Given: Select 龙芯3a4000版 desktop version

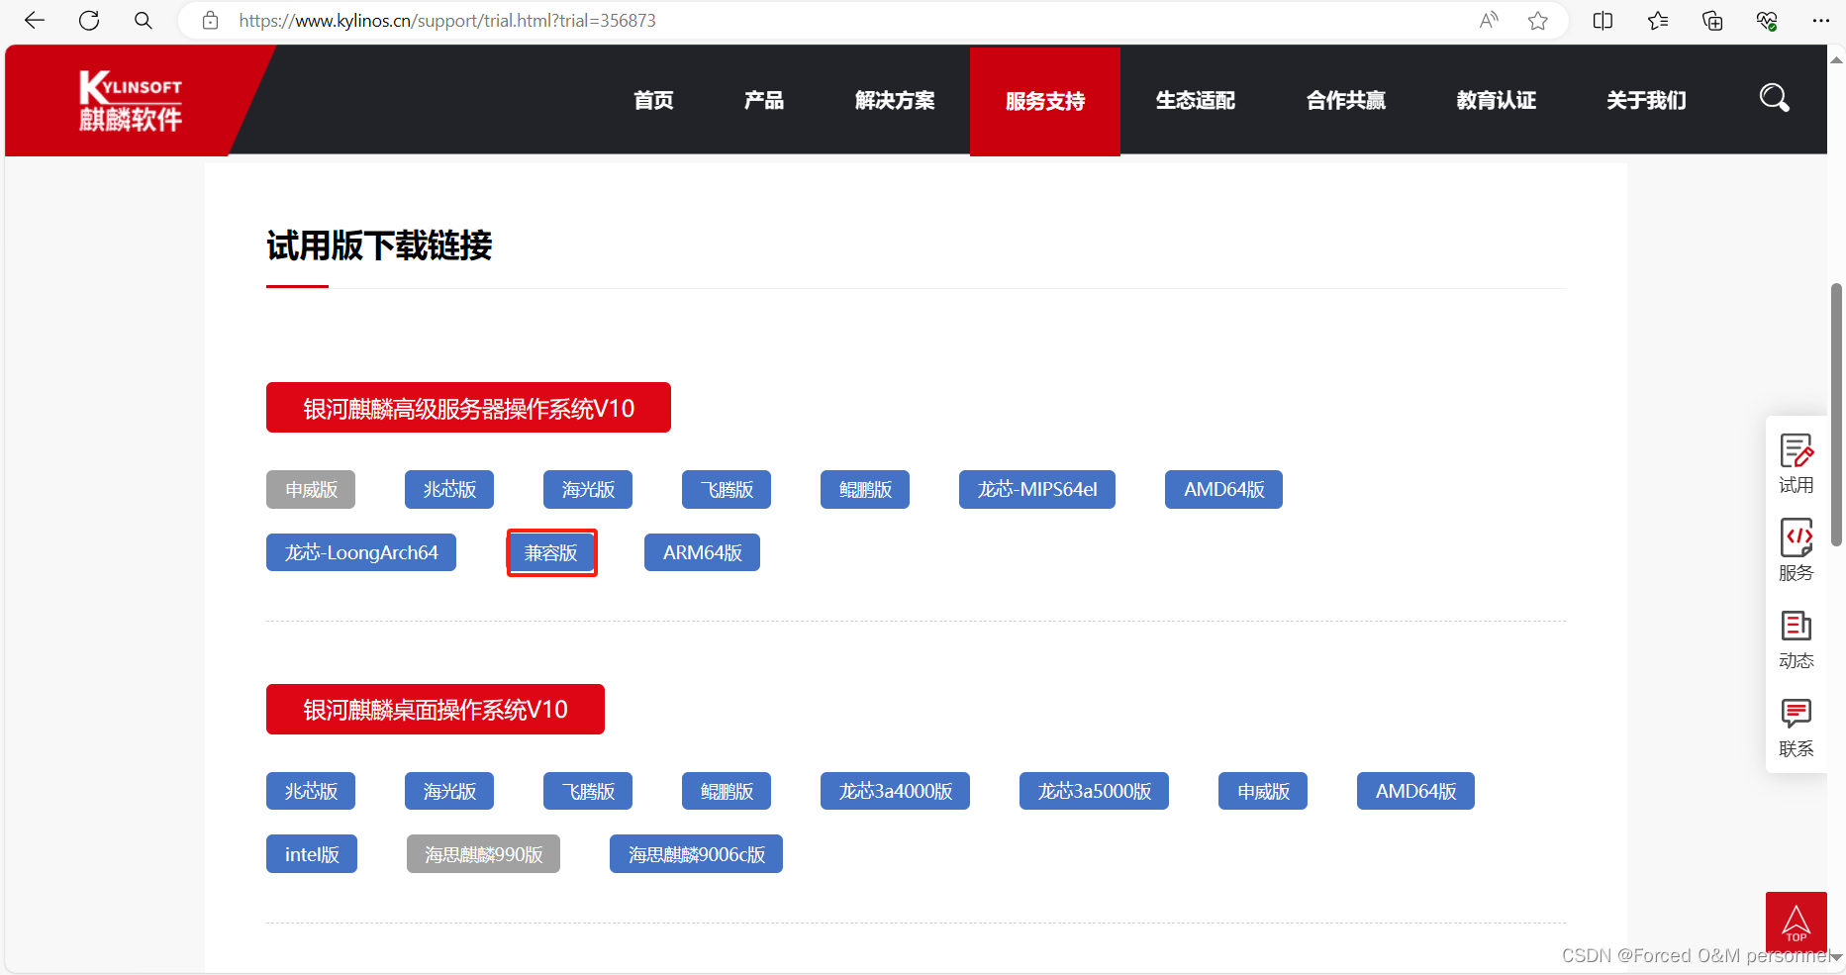Looking at the screenshot, I should pyautogui.click(x=895, y=791).
